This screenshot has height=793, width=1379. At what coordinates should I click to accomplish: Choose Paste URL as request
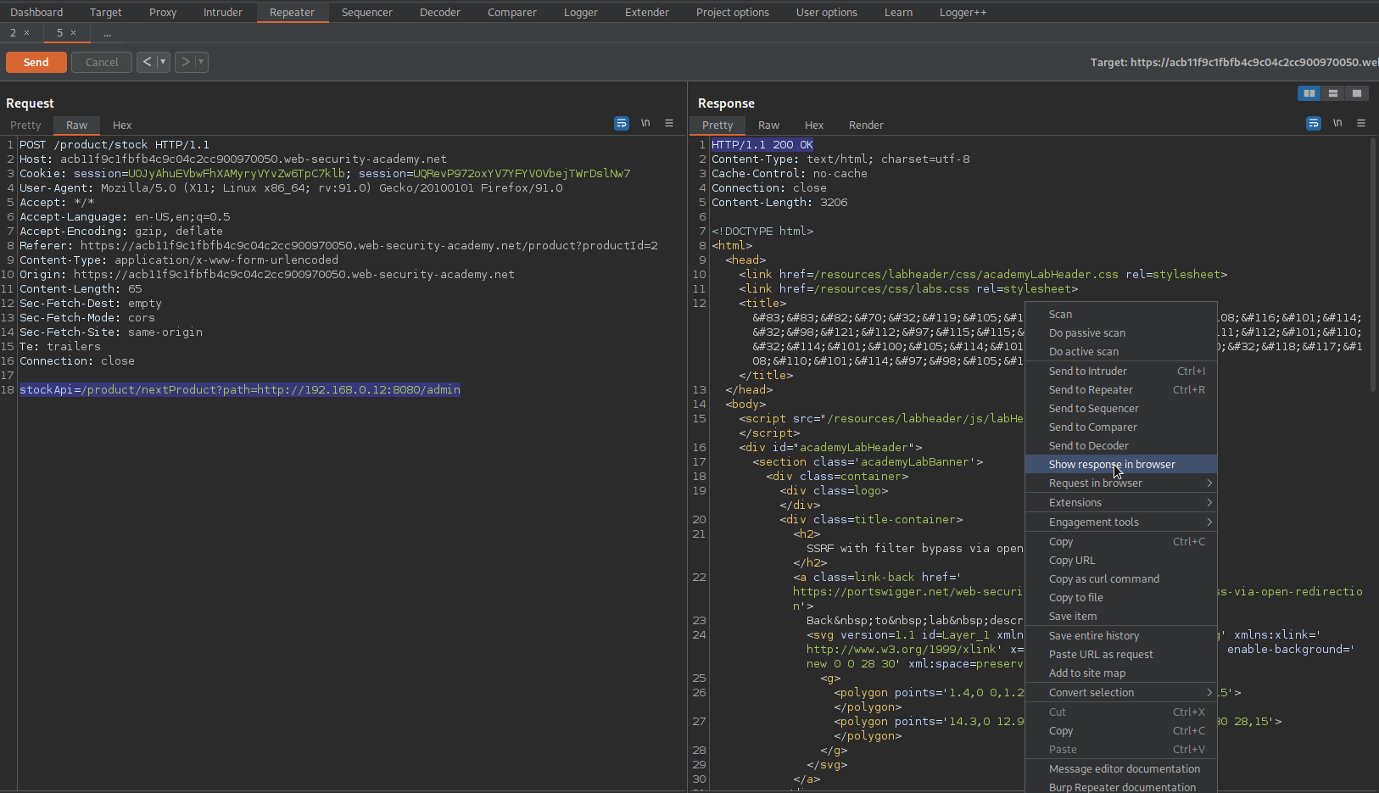click(1121, 654)
